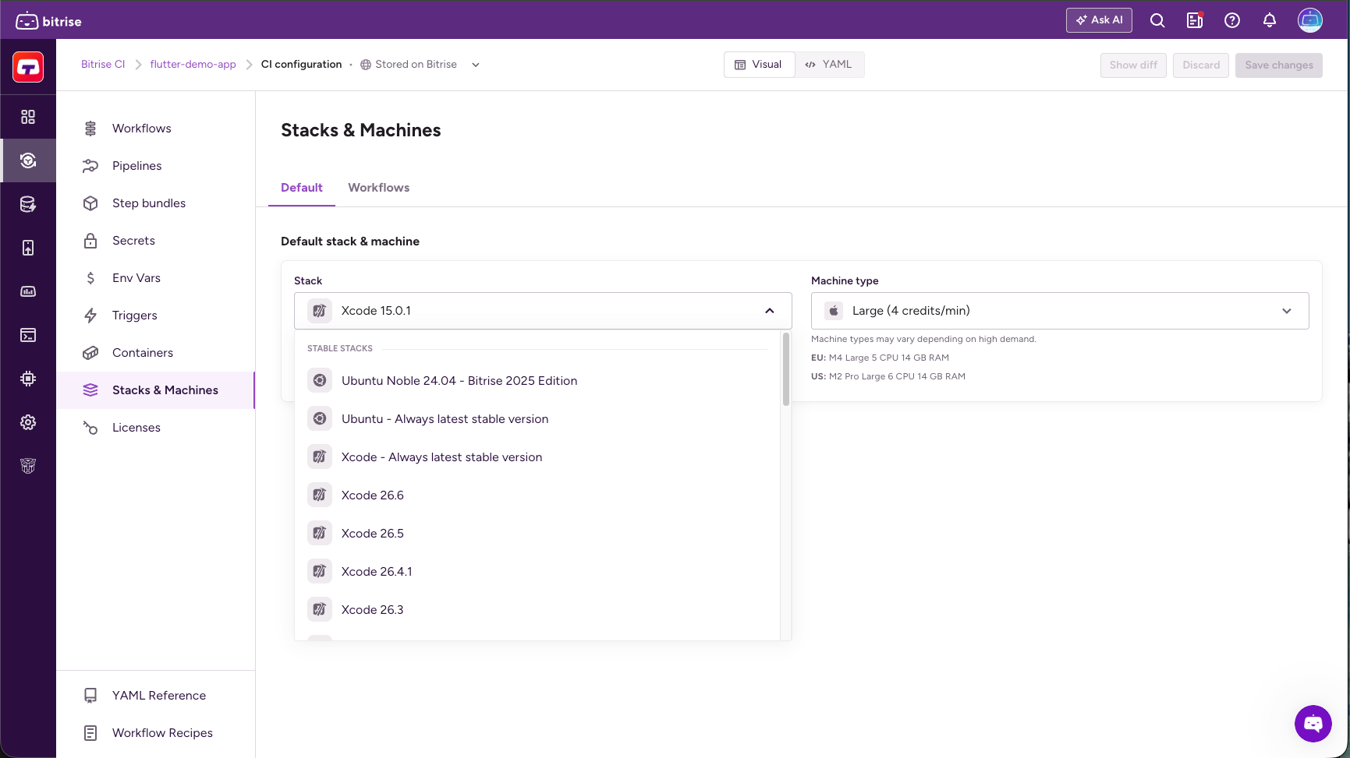Click the stack list scrollbar thumb
Viewport: 1350px width, 758px height.
[786, 369]
